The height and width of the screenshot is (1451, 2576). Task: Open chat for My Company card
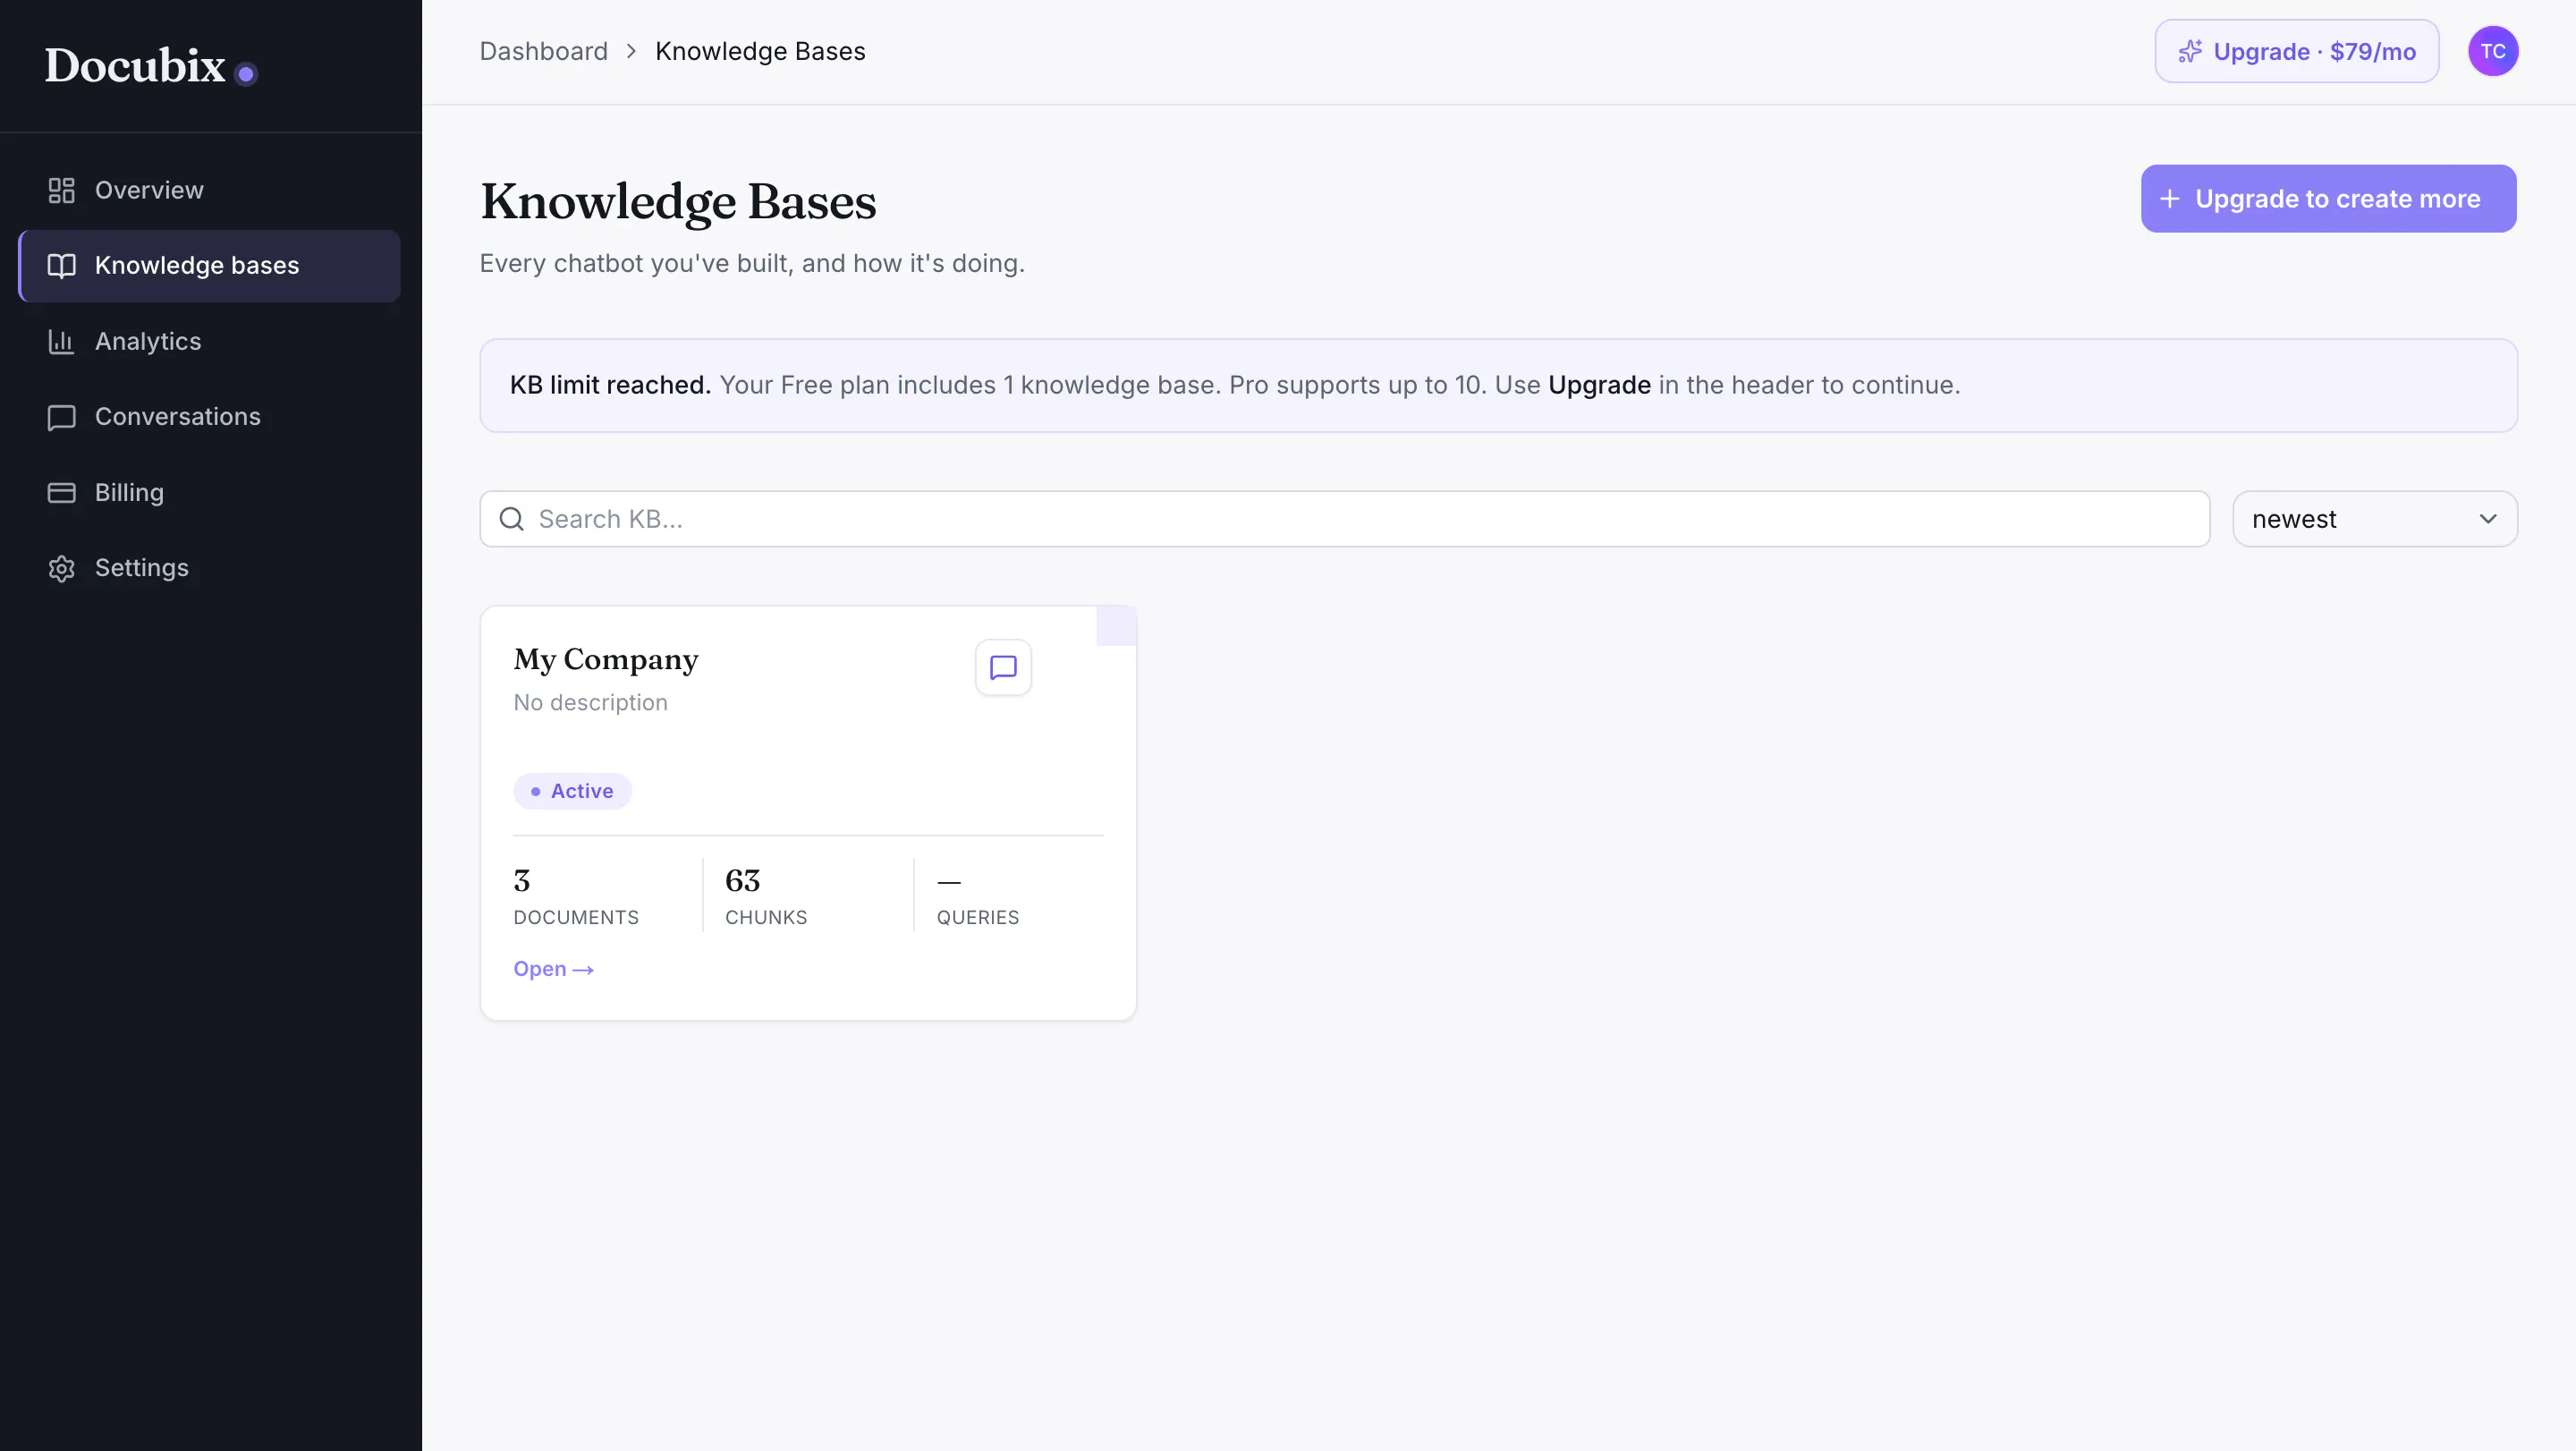click(1003, 667)
